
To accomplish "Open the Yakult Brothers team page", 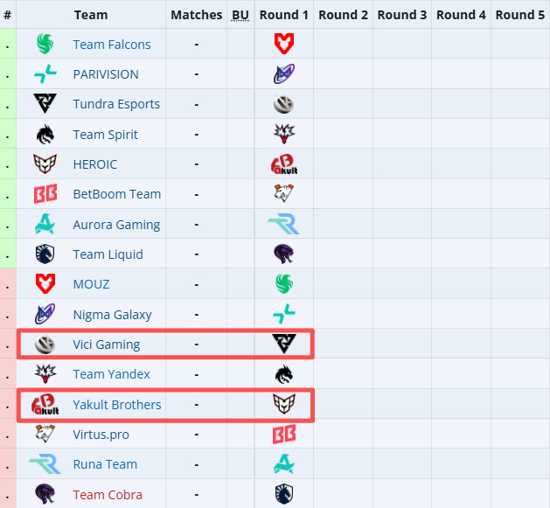I will point(116,405).
